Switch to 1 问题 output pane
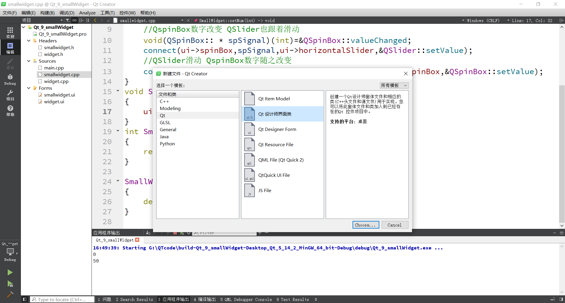Viewport: 565px width, 303px height. click(104, 299)
